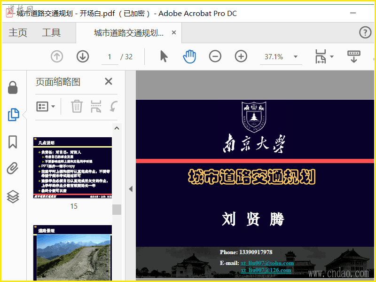Go to the previous page arrow
376x282 pixels.
click(57, 56)
